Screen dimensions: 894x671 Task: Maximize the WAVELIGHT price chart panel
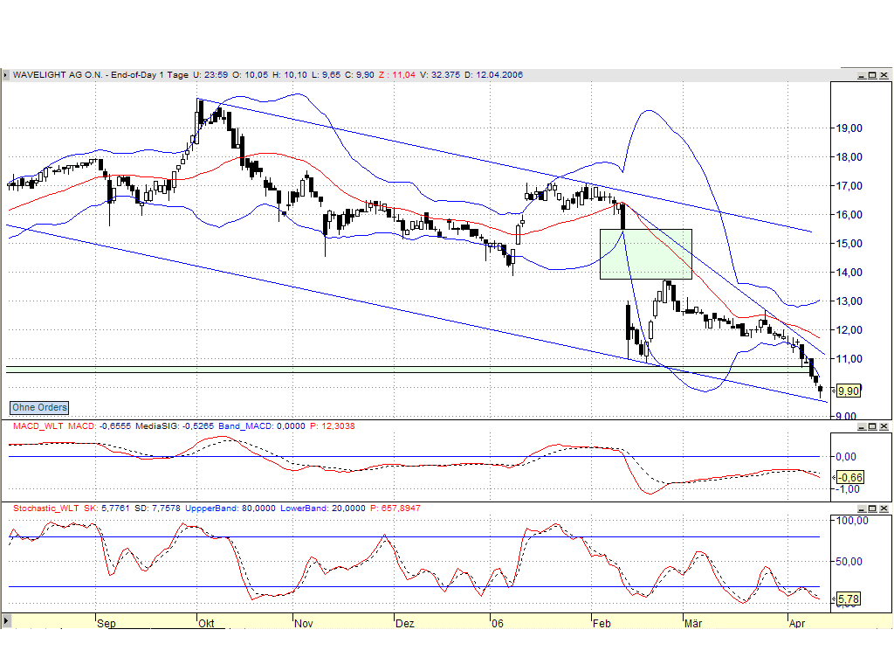coord(872,75)
